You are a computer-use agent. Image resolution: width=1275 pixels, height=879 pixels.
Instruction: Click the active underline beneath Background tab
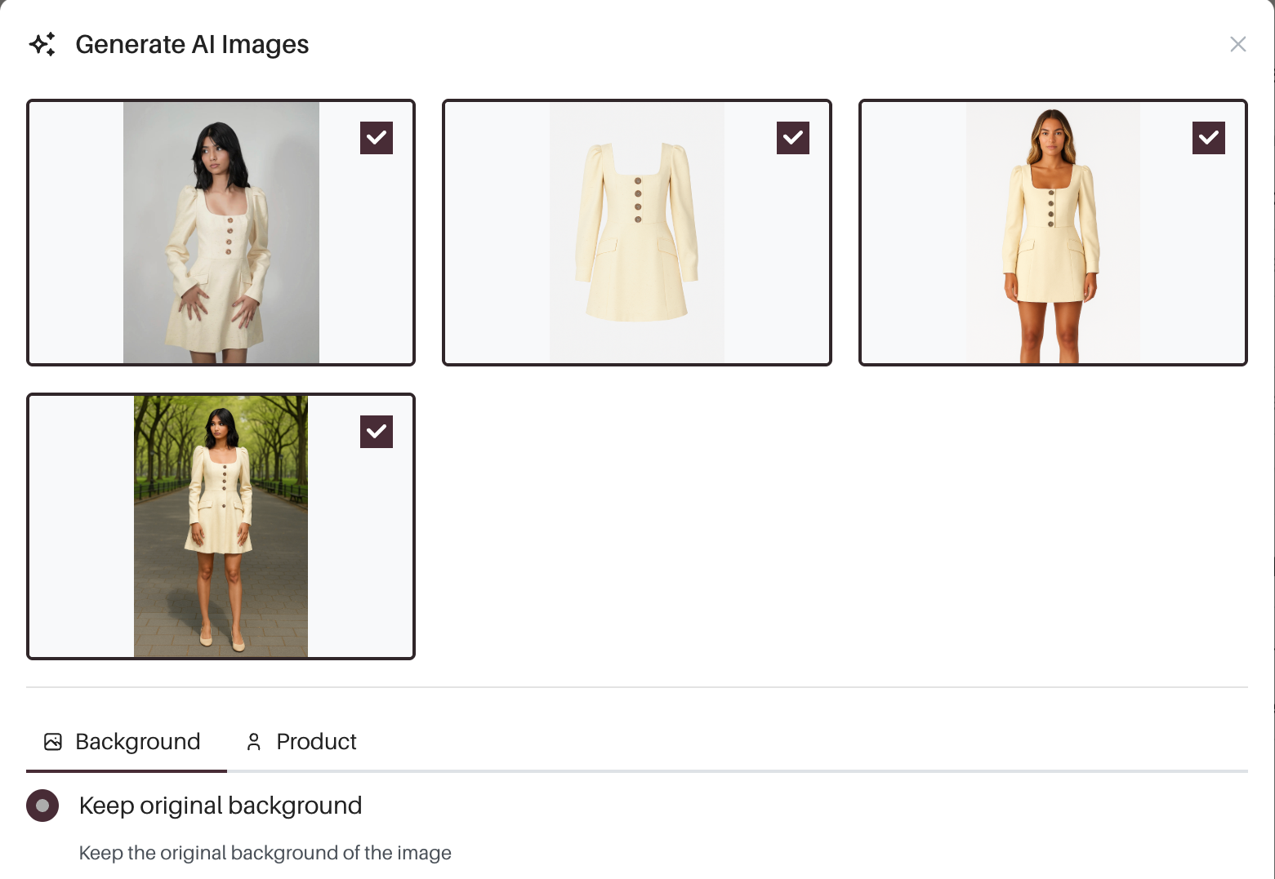pyautogui.click(x=126, y=770)
